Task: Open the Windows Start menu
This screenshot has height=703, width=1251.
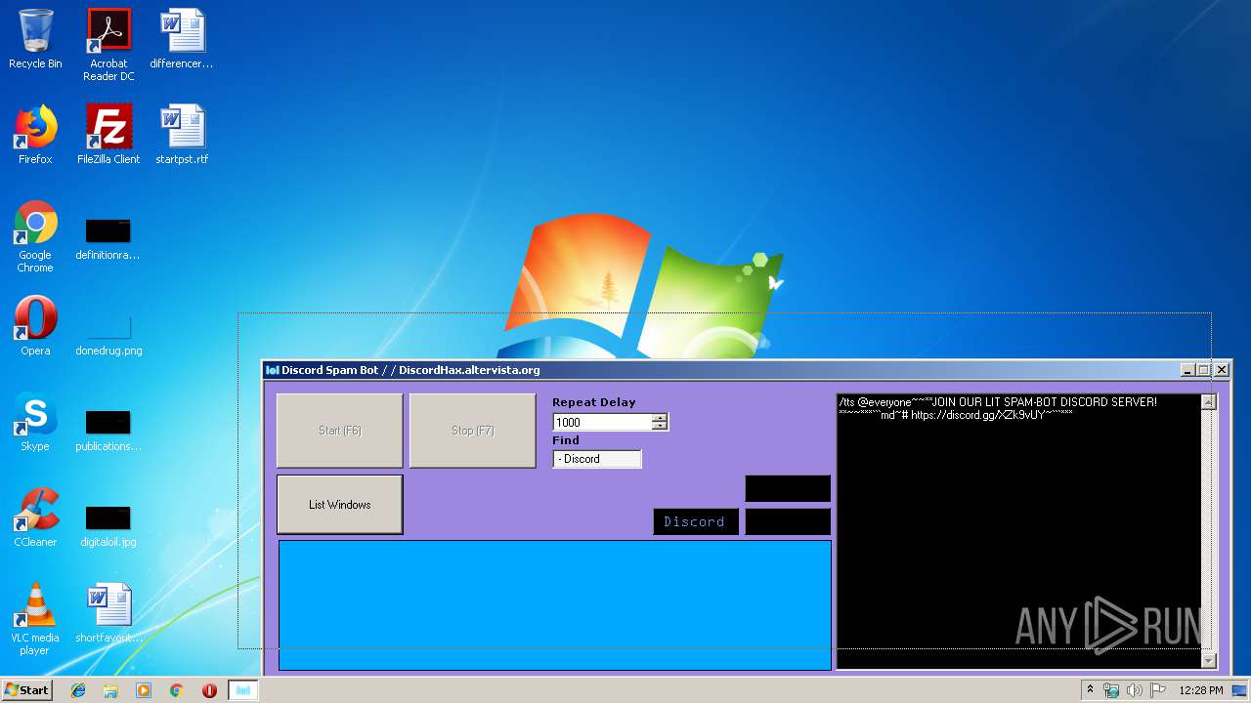Action: click(26, 690)
